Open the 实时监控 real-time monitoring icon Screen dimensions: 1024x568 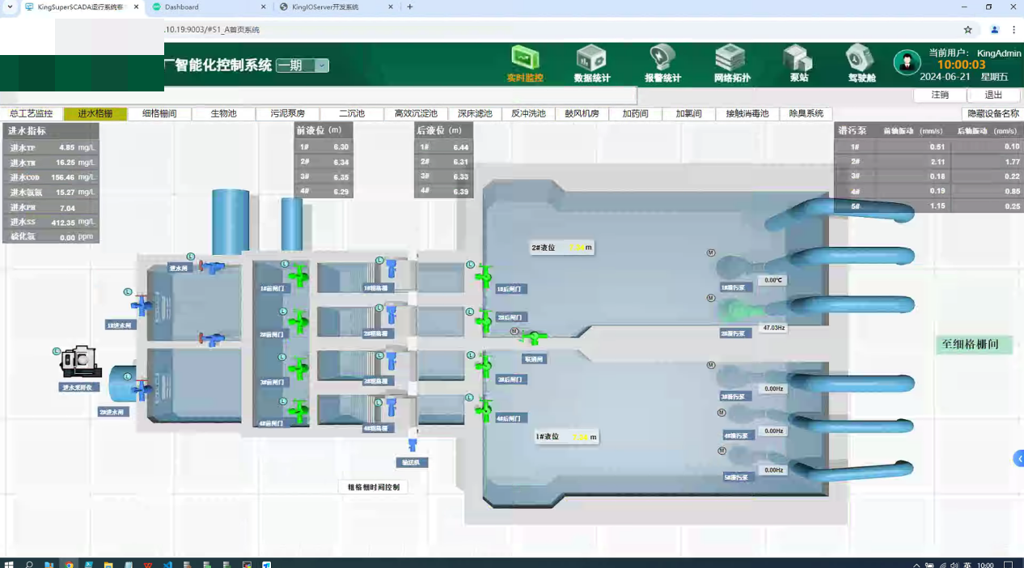[x=525, y=58]
